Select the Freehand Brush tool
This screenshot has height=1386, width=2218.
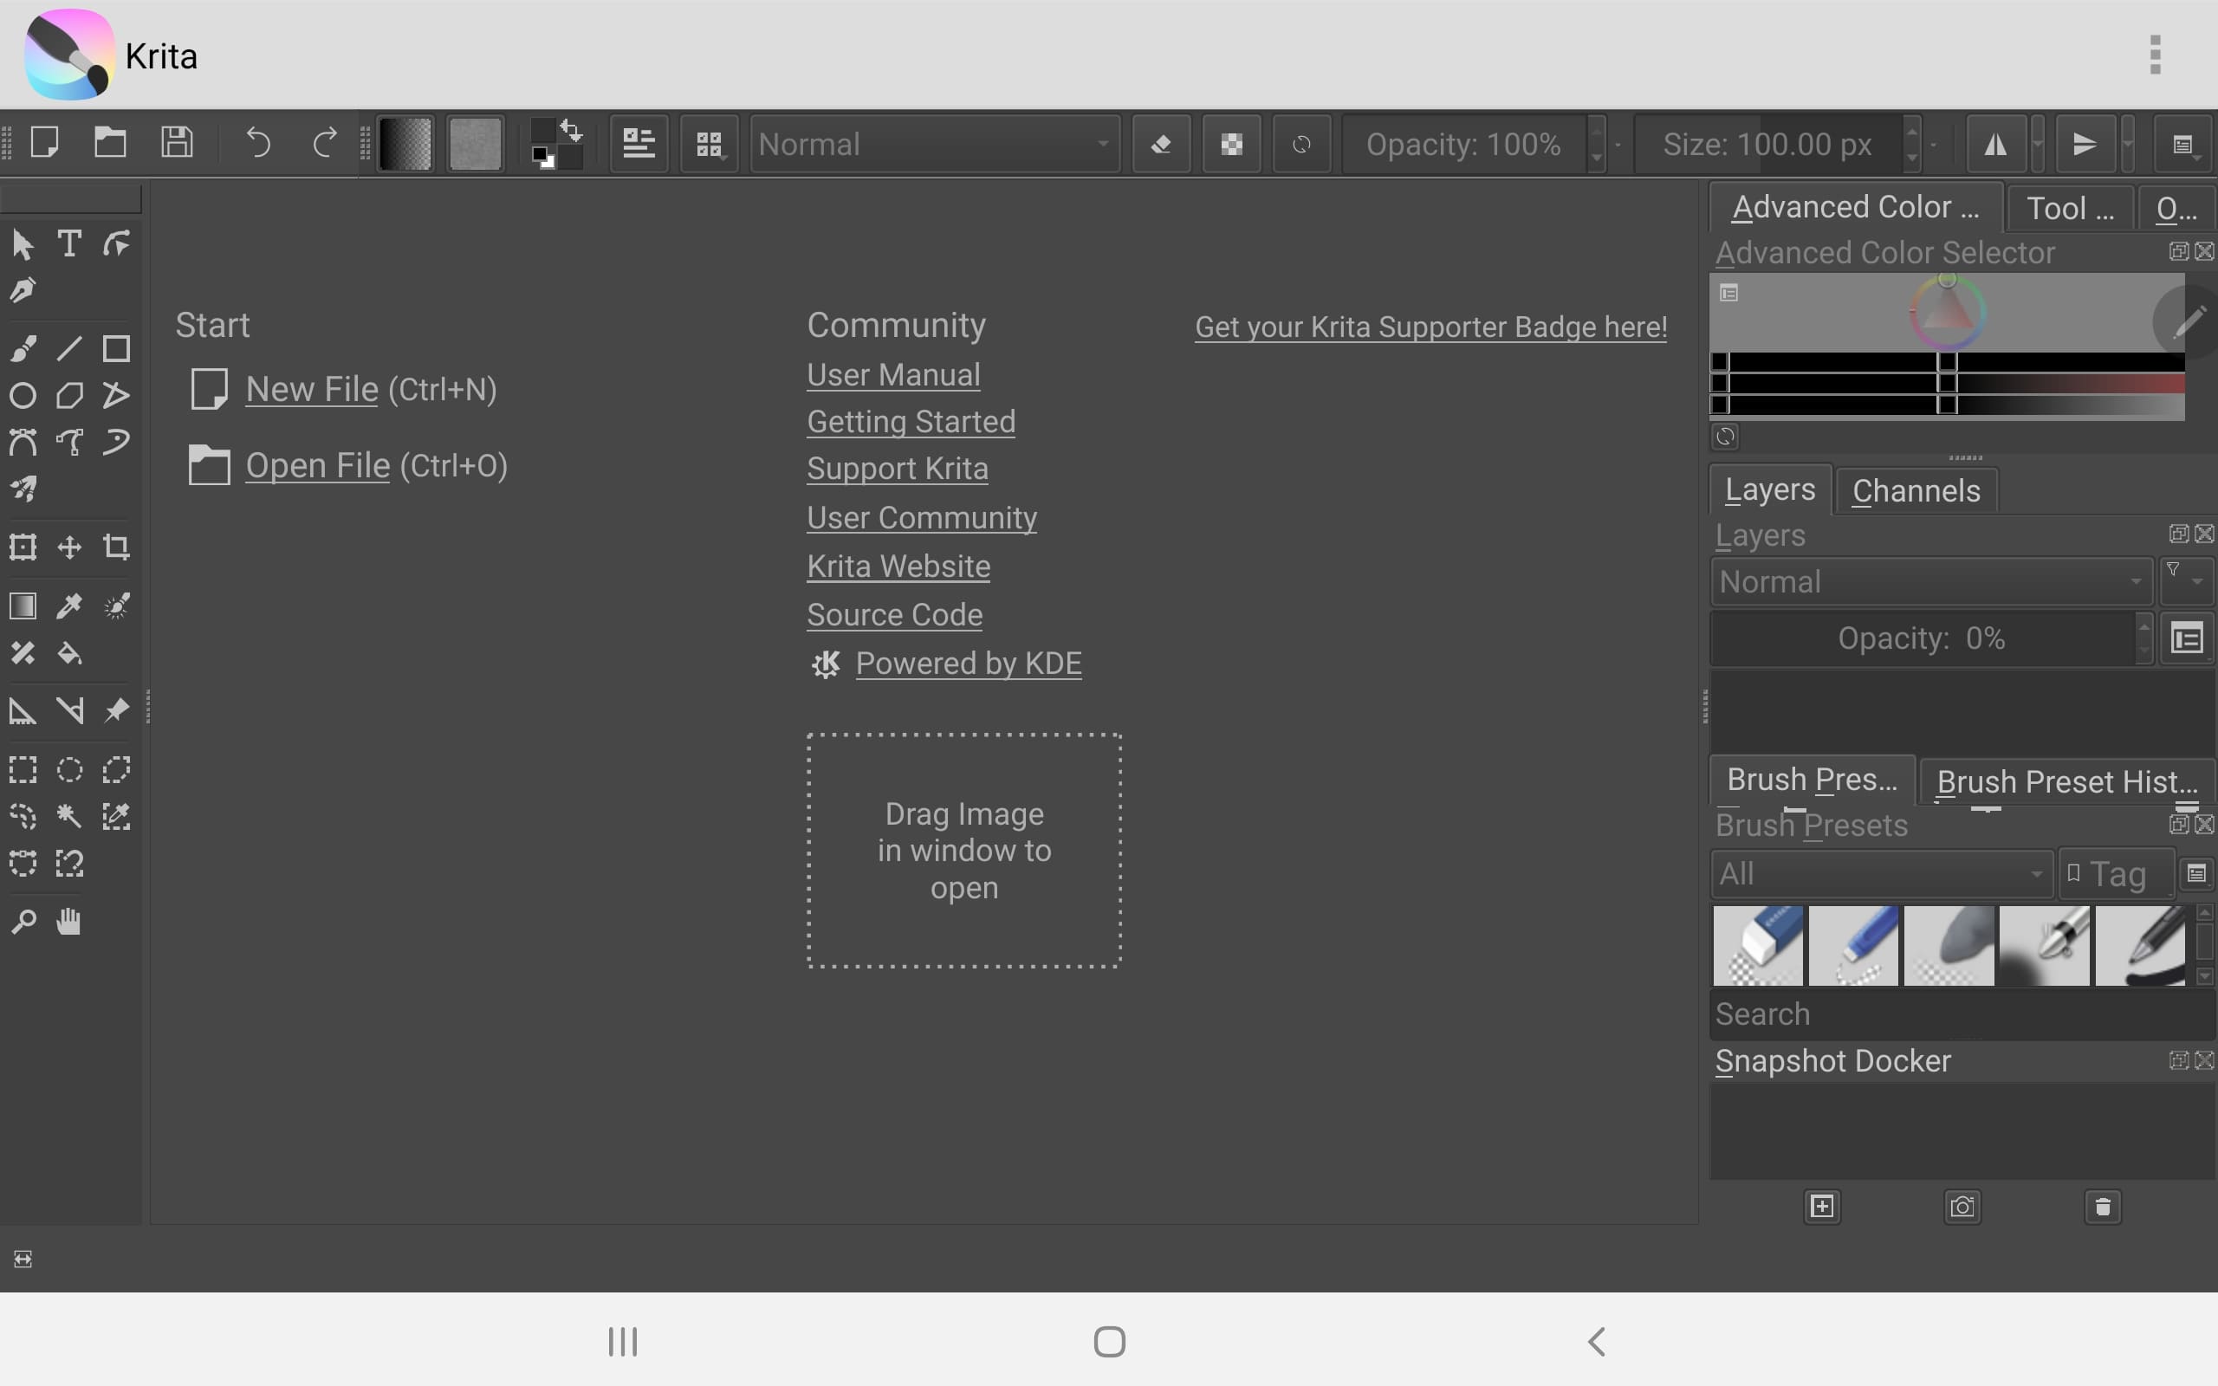(23, 348)
